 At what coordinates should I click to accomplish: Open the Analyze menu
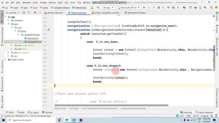point(43,2)
